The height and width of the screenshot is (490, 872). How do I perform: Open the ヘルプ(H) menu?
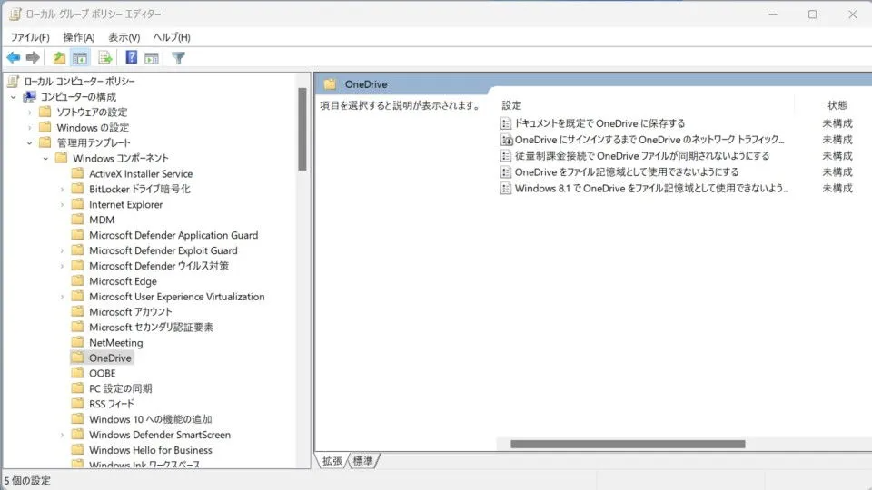click(x=172, y=37)
